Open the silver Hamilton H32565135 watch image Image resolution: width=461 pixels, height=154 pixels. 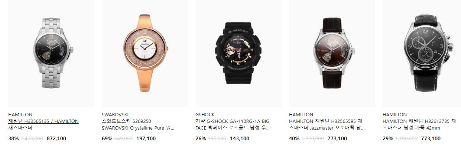pos(51,54)
